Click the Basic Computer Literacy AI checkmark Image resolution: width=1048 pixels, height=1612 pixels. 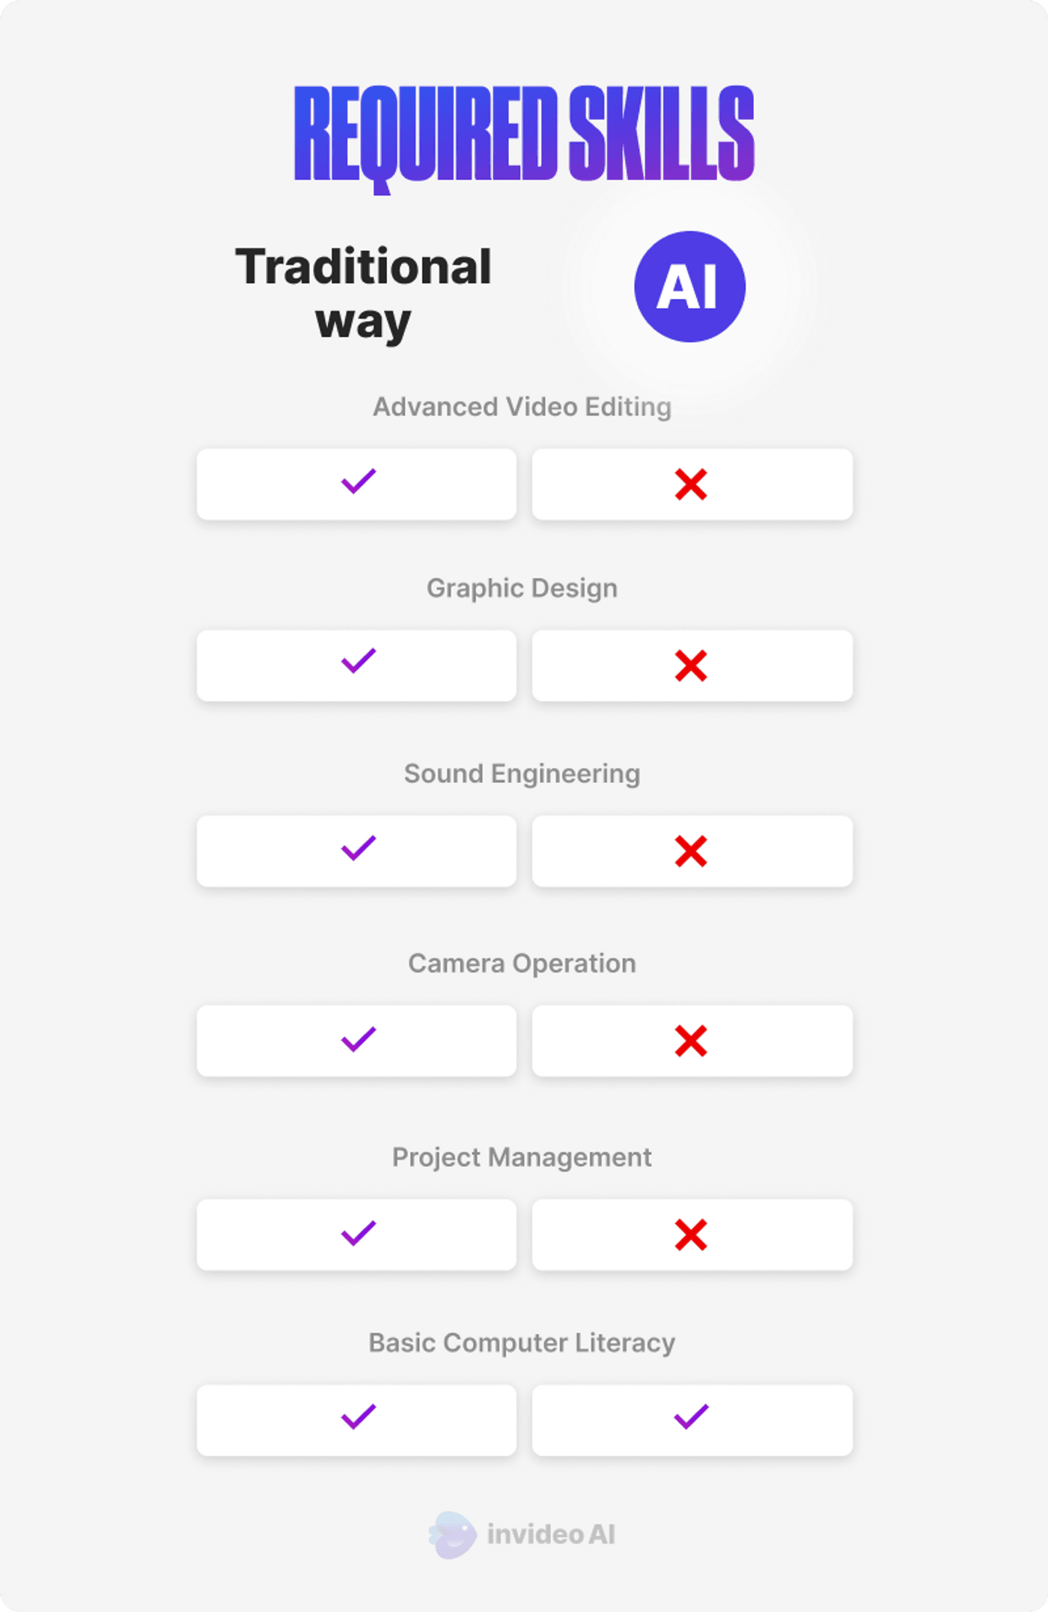[x=691, y=1417]
